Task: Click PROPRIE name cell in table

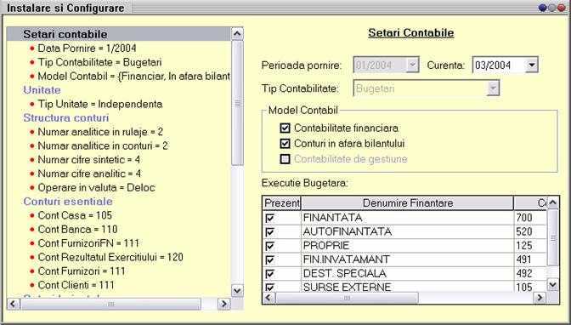Action: [408, 246]
